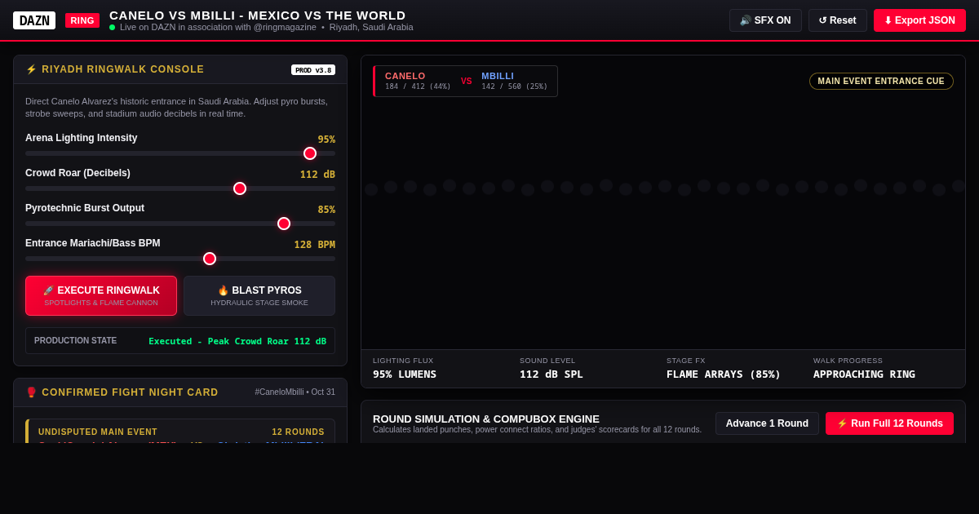Advance the simulation by one round

(x=767, y=423)
